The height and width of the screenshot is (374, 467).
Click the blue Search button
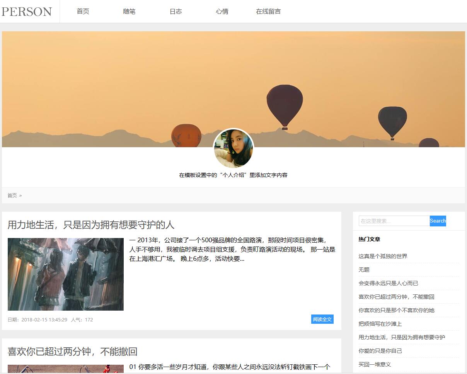point(438,221)
